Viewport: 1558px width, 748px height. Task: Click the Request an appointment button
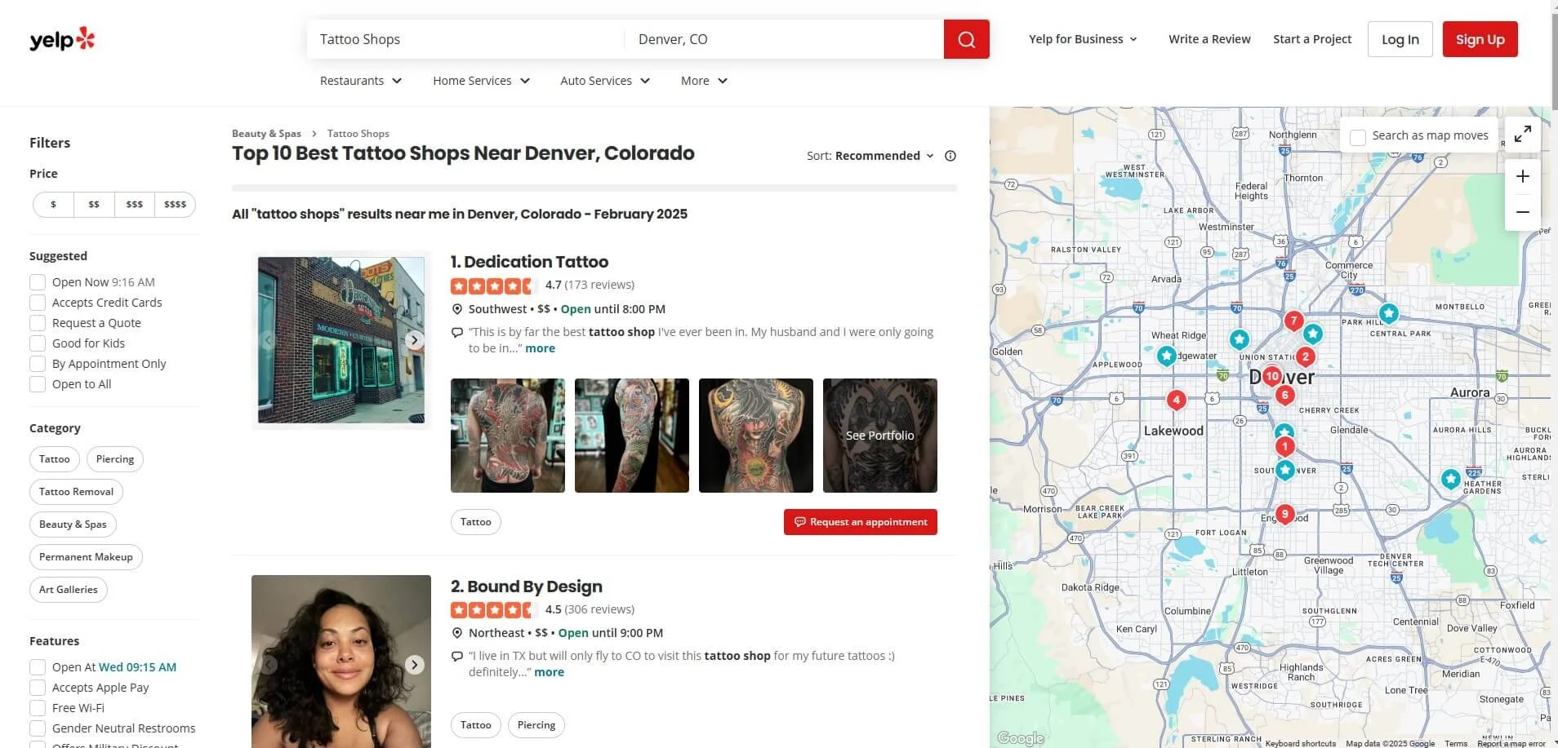(x=860, y=521)
